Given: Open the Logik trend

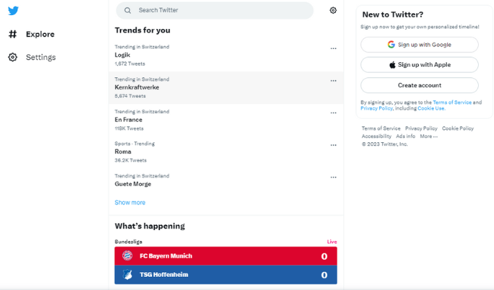Looking at the screenshot, I should coord(226,55).
